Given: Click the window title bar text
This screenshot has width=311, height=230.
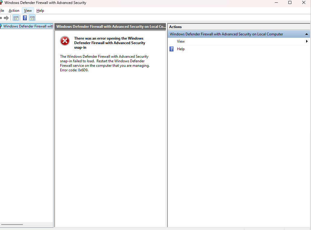Looking at the screenshot, I should [x=46, y=3].
